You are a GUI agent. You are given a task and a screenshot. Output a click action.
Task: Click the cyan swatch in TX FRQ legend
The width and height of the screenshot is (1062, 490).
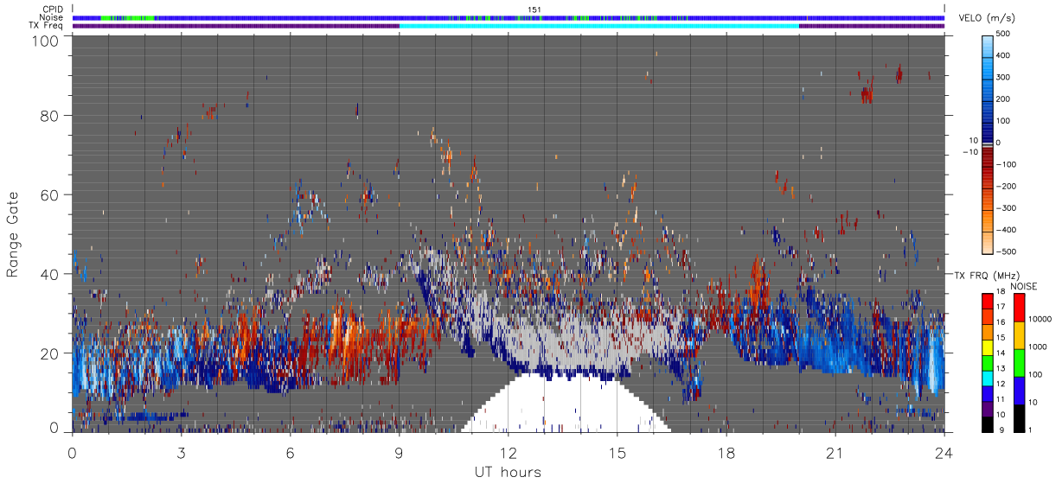coord(987,379)
